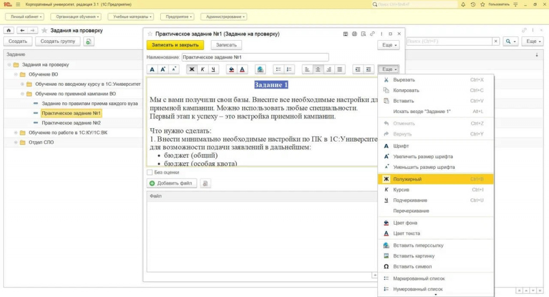Select Перечеркивание menu item

click(x=436, y=211)
